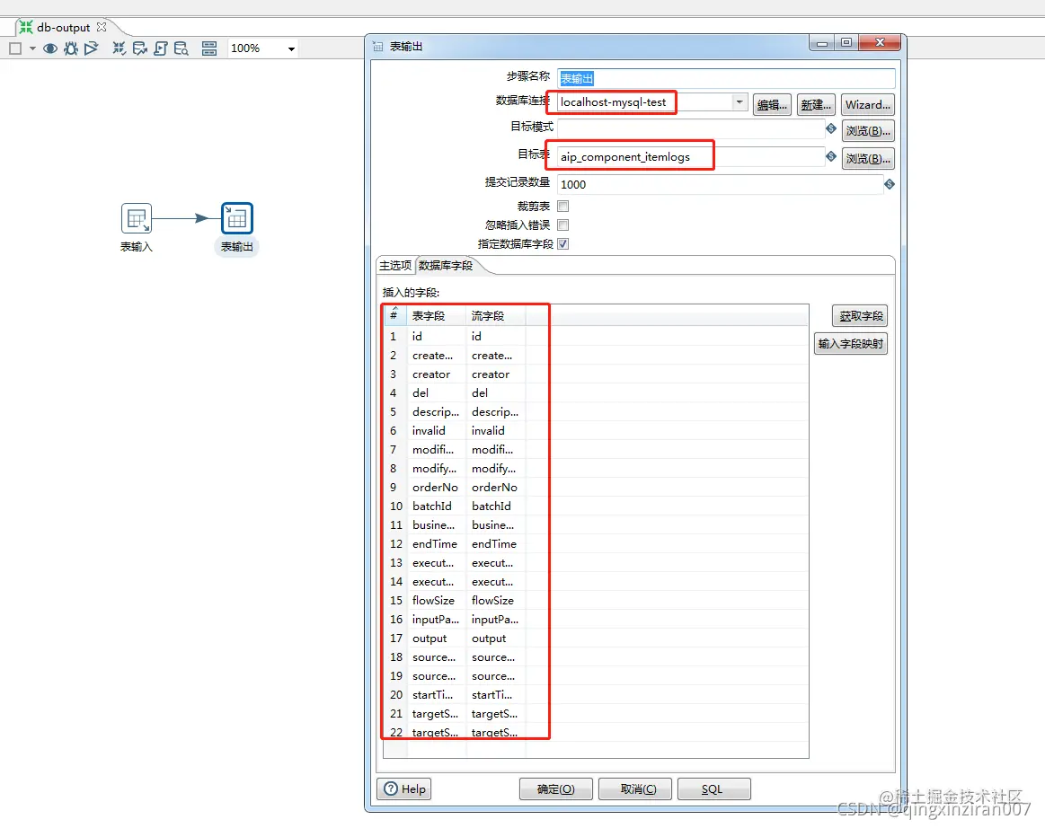Image resolution: width=1045 pixels, height=828 pixels.
Task: Select 'orderNo' cell in the 流字段 column
Action: [x=496, y=488]
